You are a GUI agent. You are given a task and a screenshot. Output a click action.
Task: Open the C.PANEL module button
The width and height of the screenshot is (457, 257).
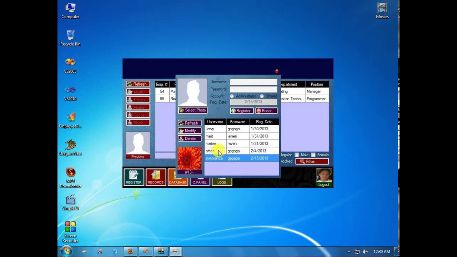(x=200, y=182)
